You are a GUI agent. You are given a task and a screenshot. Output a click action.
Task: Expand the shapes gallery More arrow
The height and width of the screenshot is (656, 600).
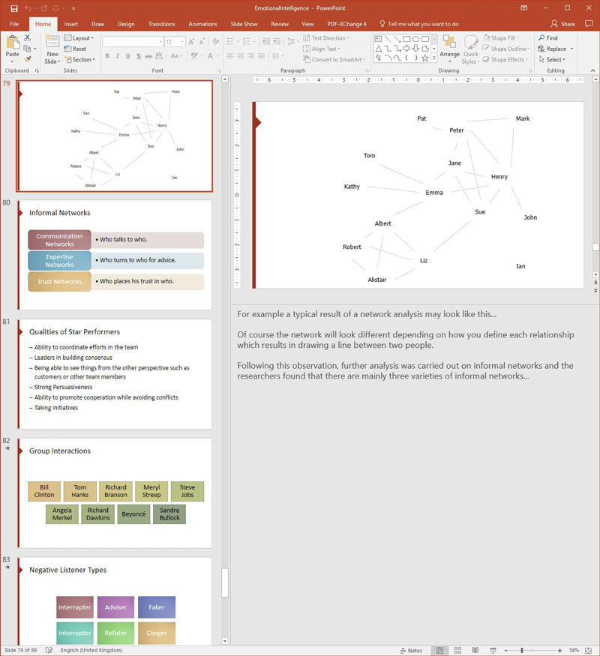point(434,58)
